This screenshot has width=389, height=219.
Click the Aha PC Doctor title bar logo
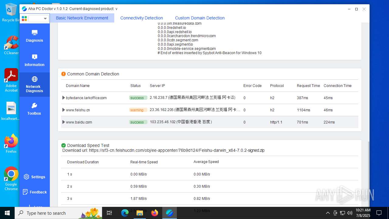pos(24,9)
